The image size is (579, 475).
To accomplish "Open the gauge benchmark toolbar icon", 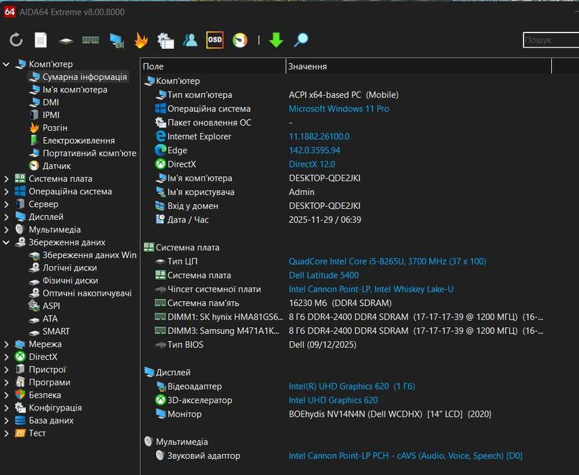I will (x=240, y=40).
